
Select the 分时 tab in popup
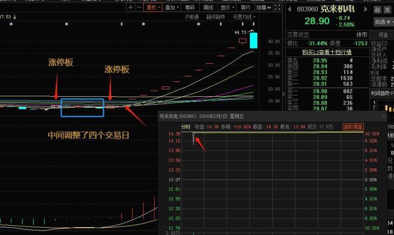coord(186,127)
